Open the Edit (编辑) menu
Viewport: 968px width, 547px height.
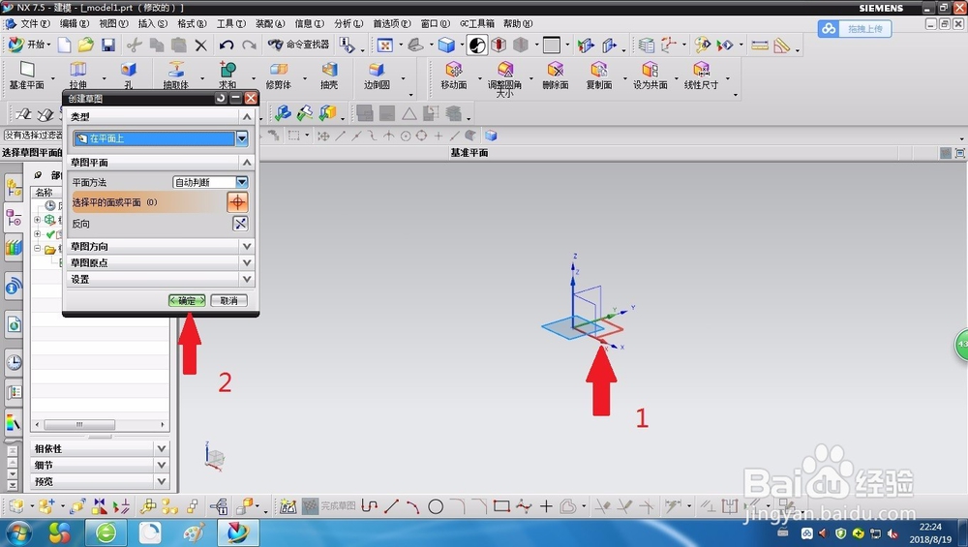click(75, 23)
